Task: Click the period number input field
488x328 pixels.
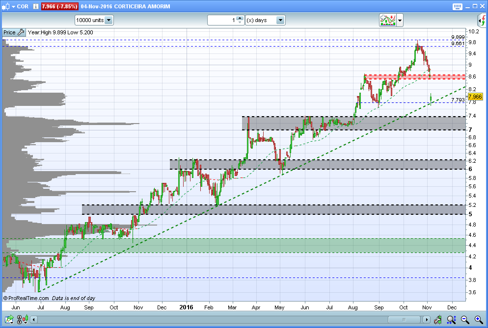Action: point(222,20)
